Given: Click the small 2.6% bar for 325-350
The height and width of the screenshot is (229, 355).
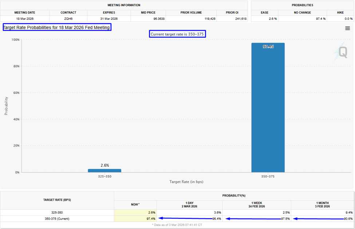Looking at the screenshot, I should click(104, 171).
